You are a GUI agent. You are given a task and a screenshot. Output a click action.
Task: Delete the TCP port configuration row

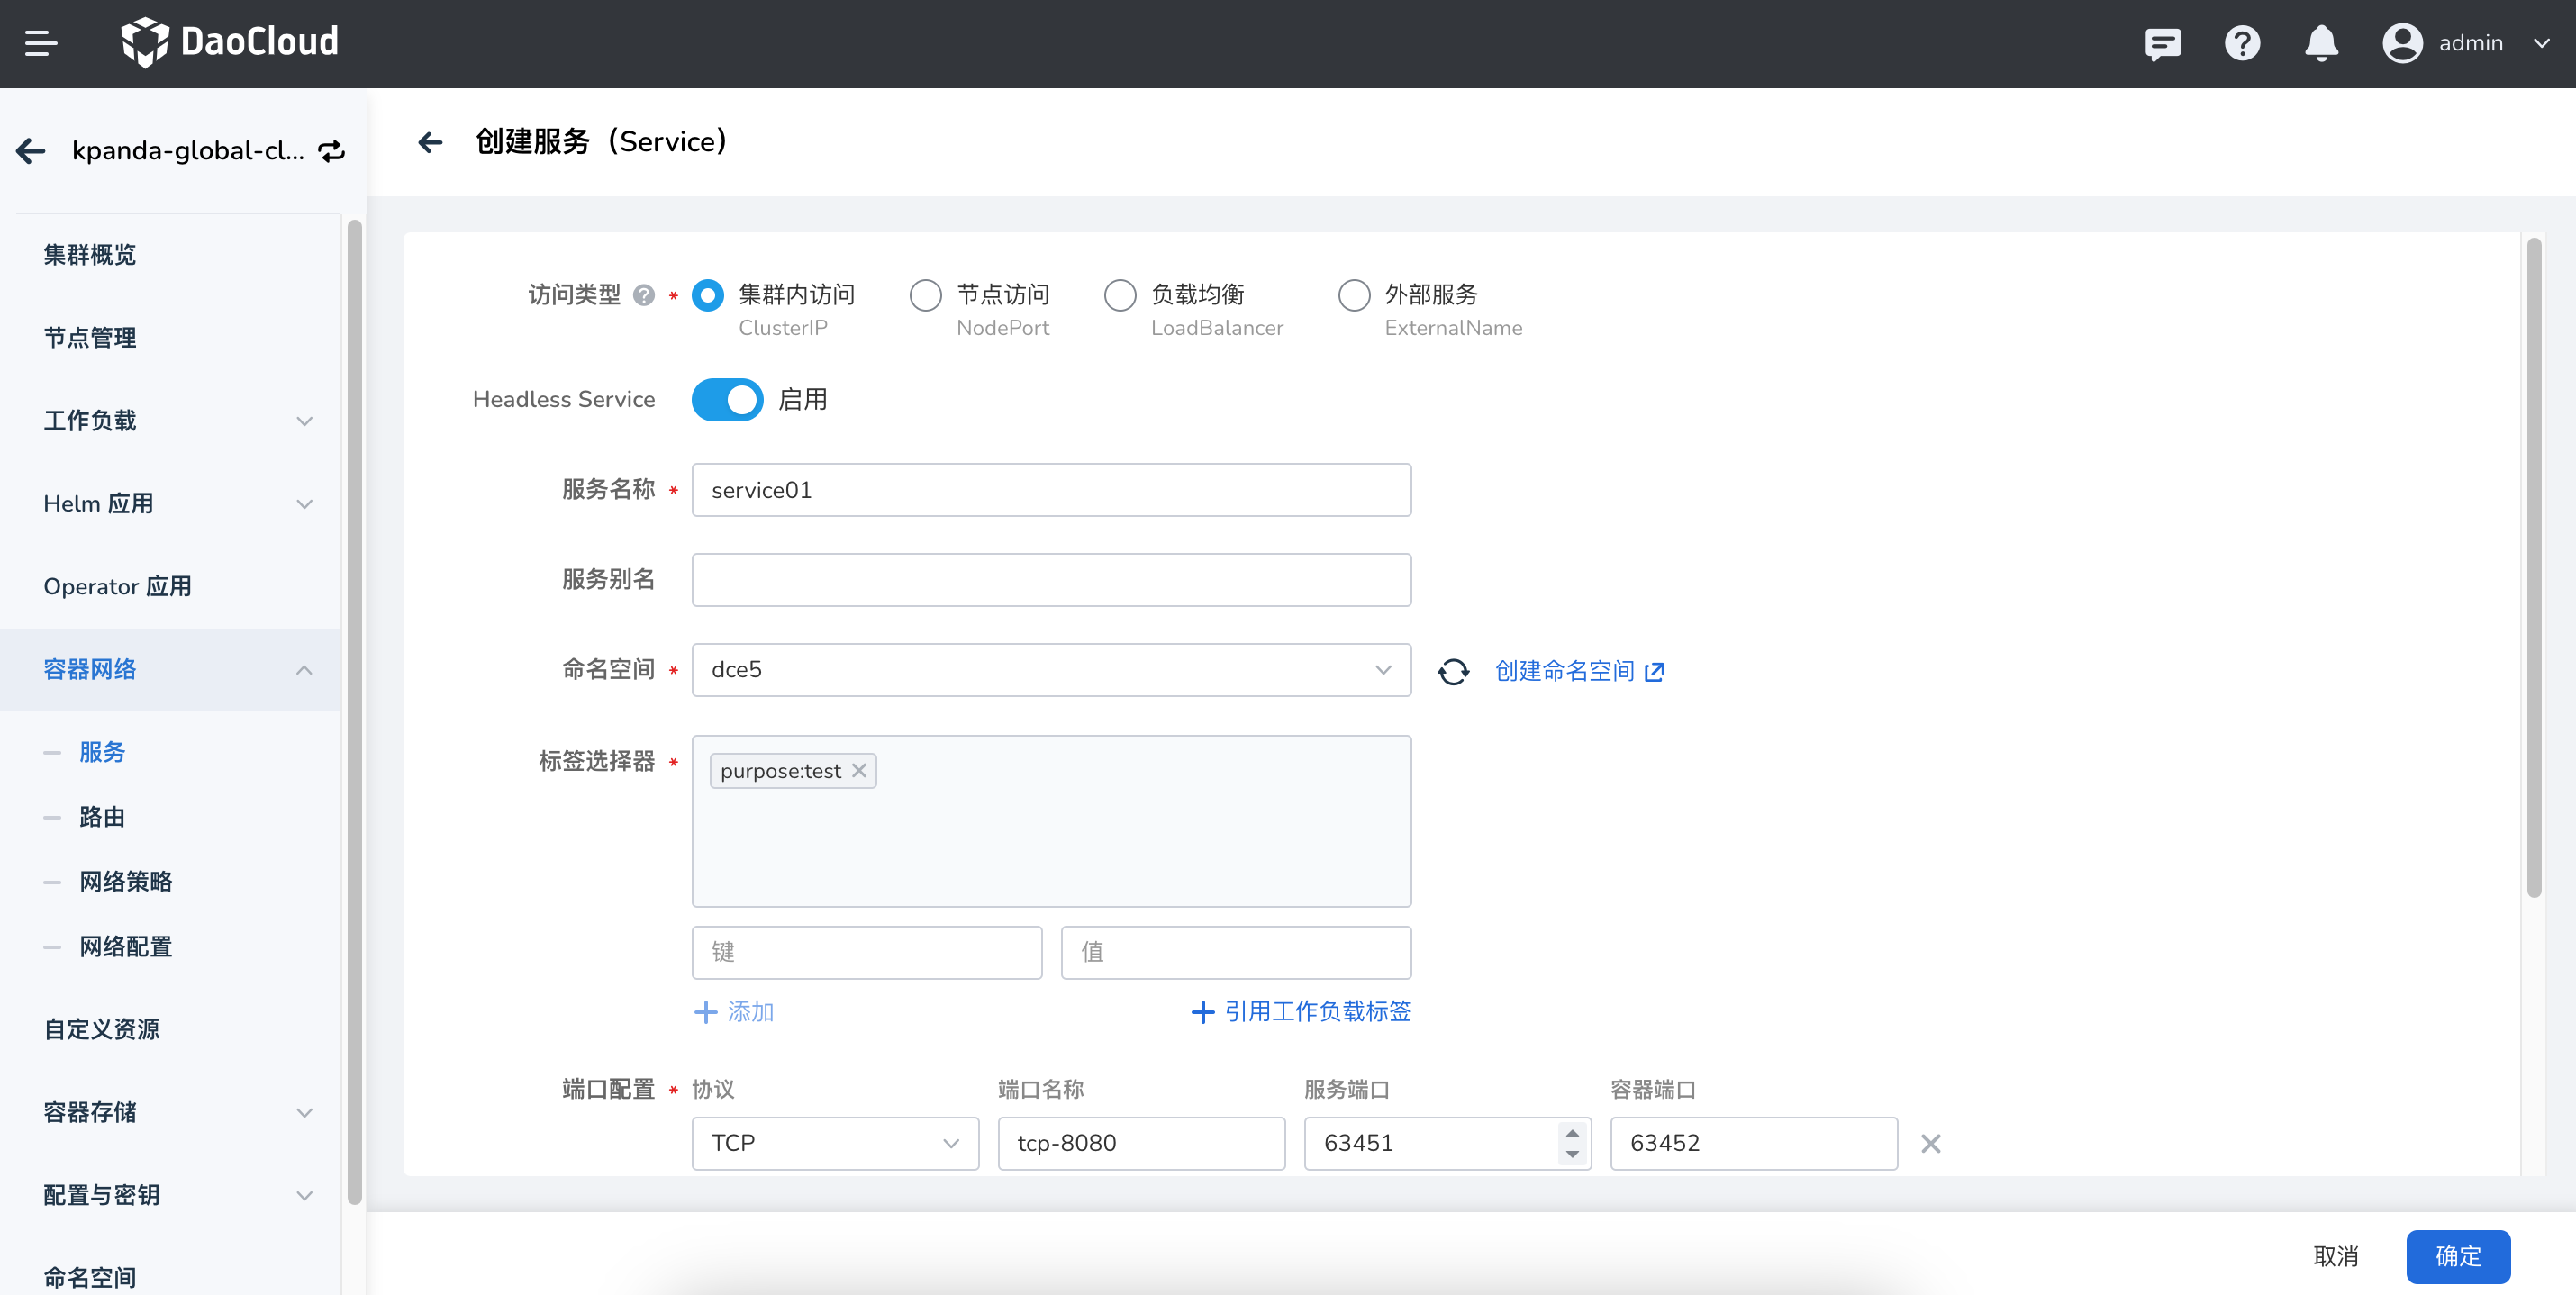1930,1143
